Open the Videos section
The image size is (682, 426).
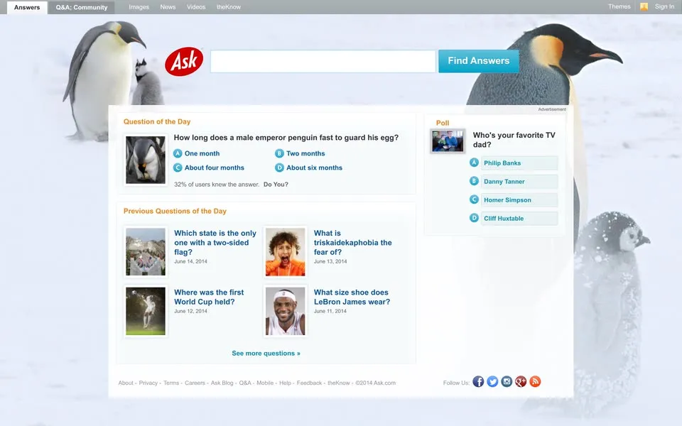point(196,7)
